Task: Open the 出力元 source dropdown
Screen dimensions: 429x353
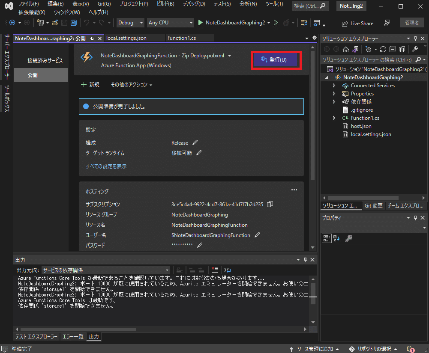Action: pyautogui.click(x=106, y=270)
